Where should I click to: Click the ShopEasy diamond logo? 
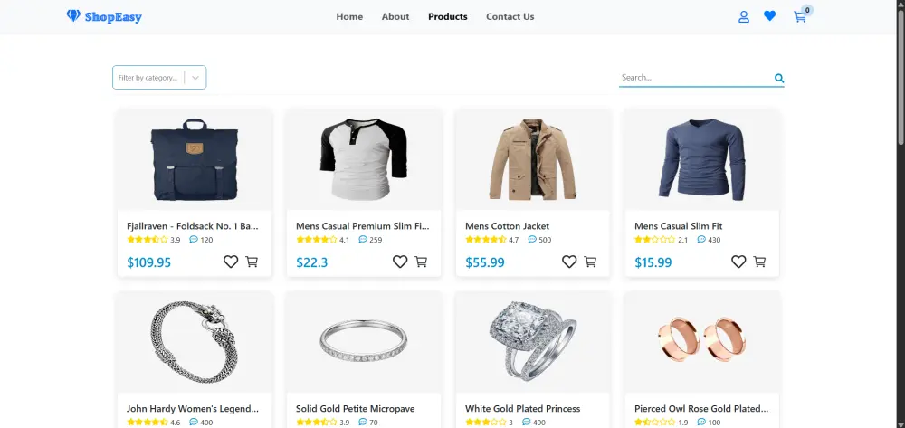[73, 16]
